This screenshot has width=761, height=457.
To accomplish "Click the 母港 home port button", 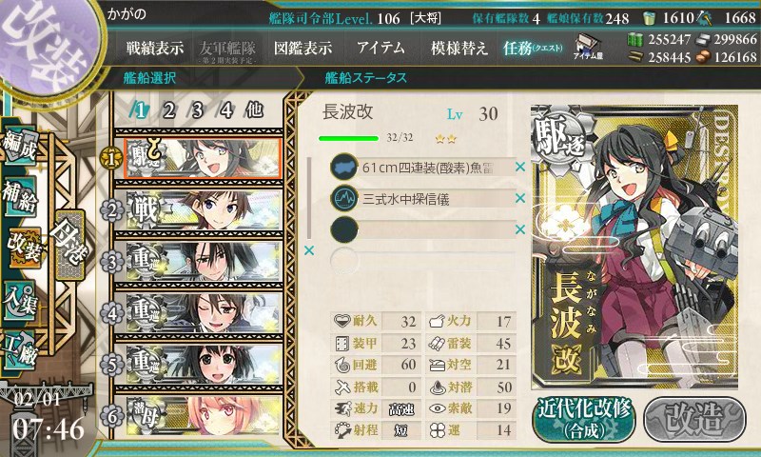I will pyautogui.click(x=69, y=245).
